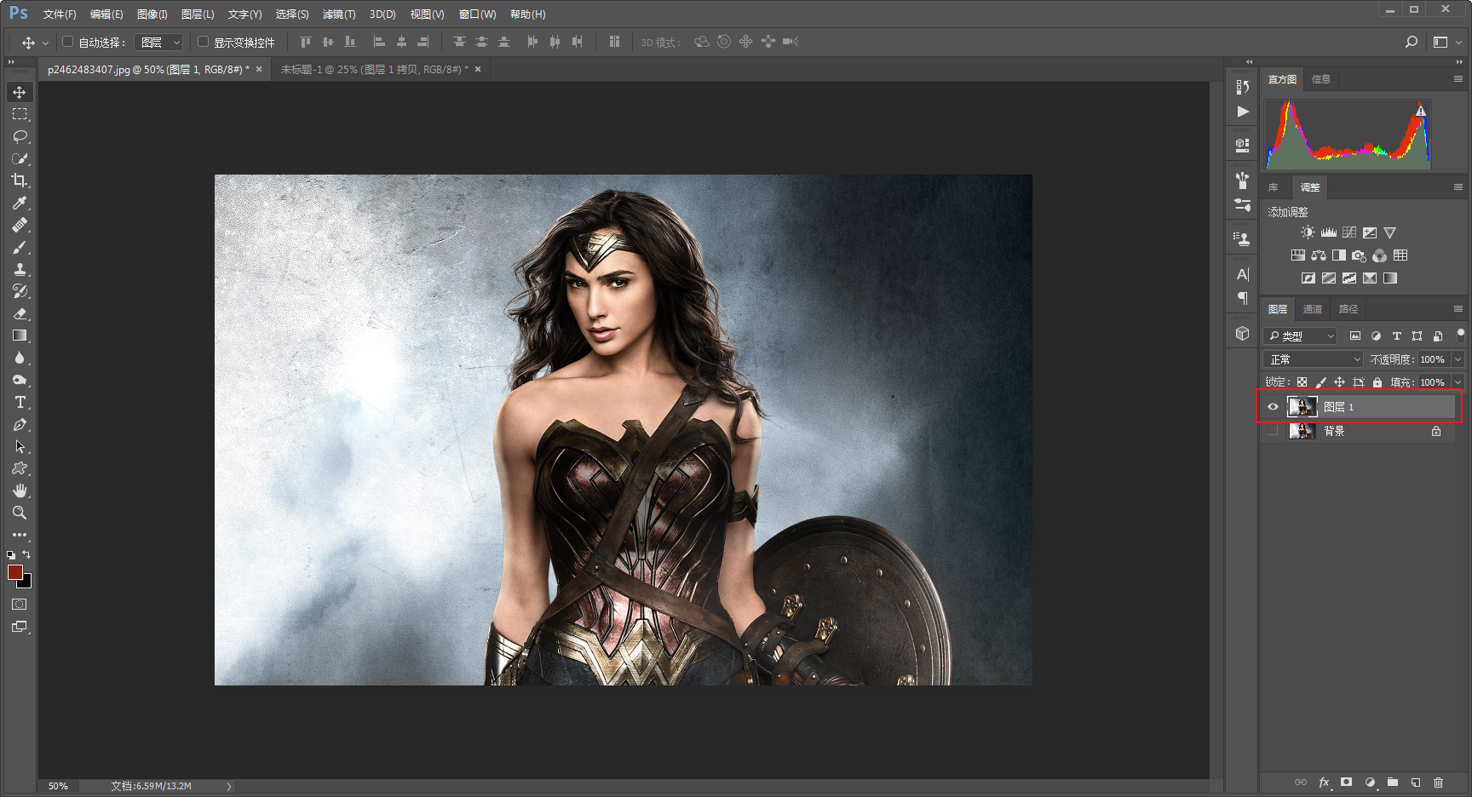Open the 图像(I) menu

tap(152, 14)
